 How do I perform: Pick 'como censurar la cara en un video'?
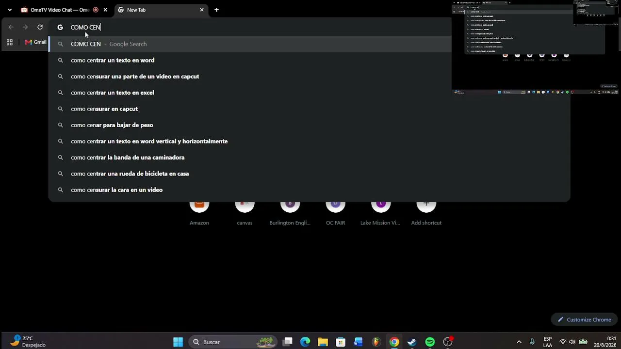(309, 190)
